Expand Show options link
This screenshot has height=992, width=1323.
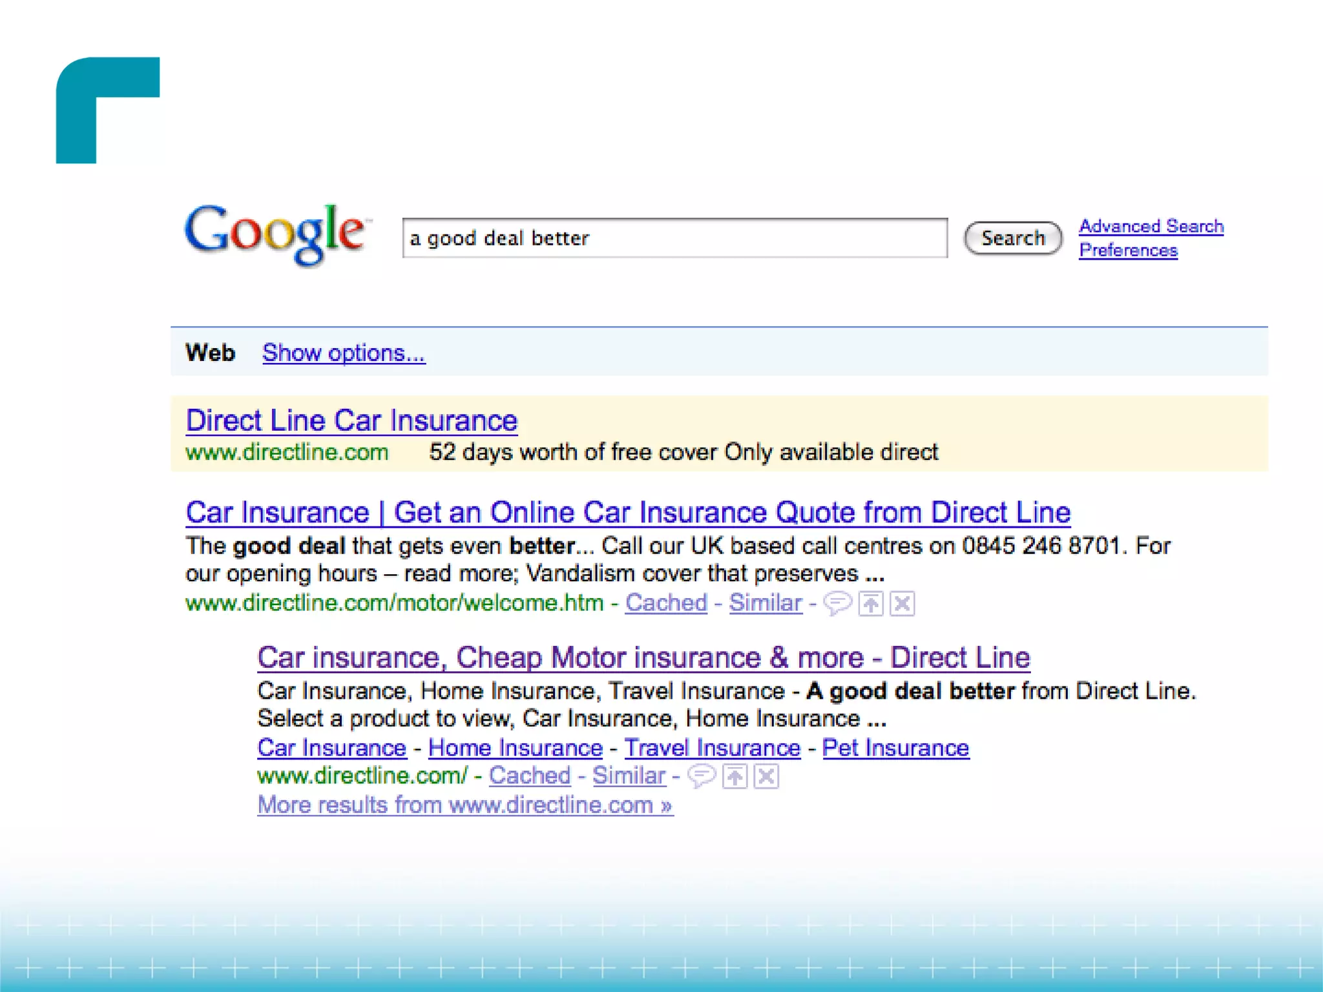(343, 353)
